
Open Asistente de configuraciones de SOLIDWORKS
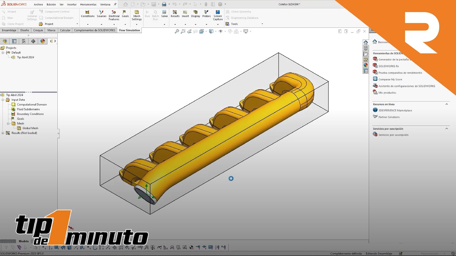[x=406, y=86]
